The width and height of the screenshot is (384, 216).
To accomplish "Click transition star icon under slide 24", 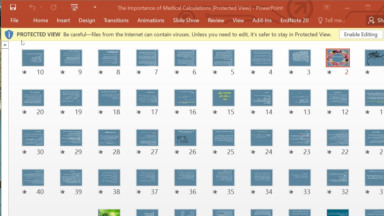I will 253,152.
